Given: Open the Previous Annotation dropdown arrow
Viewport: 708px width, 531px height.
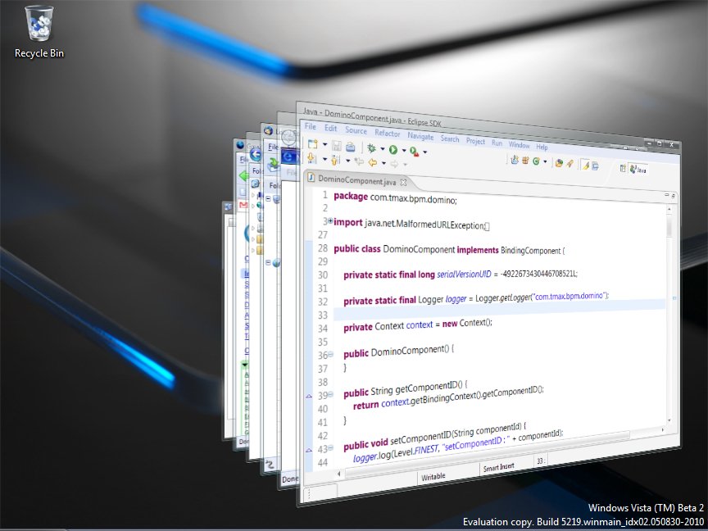Looking at the screenshot, I should click(347, 161).
